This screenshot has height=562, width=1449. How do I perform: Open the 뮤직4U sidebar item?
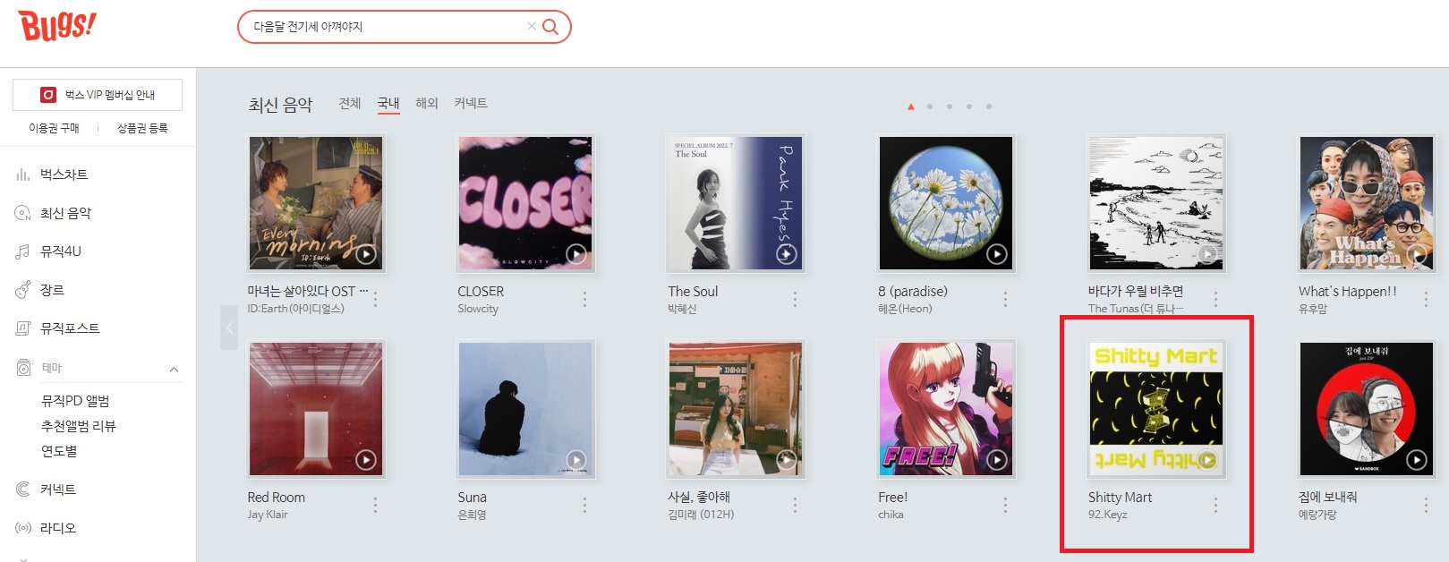[x=60, y=251]
